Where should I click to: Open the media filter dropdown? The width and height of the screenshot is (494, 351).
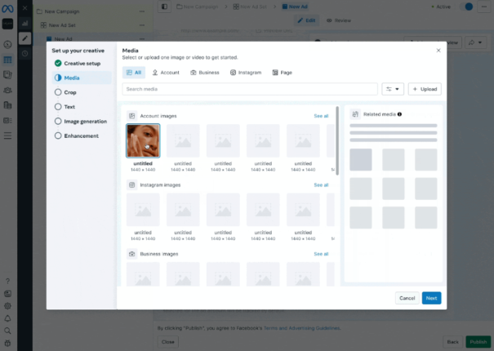393,89
